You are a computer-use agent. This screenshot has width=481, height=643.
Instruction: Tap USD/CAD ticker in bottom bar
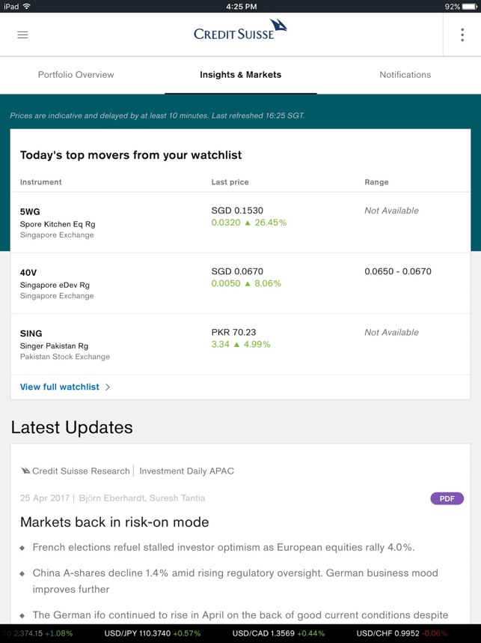click(x=278, y=633)
